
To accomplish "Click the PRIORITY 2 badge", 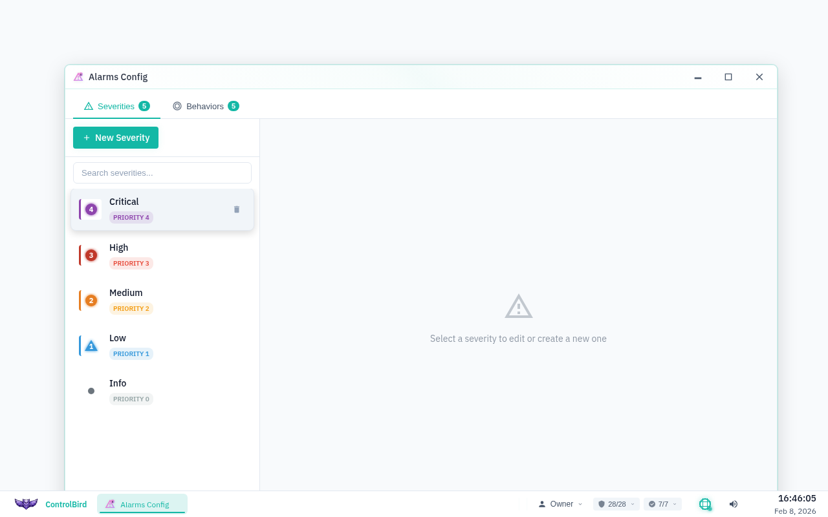I will (131, 309).
